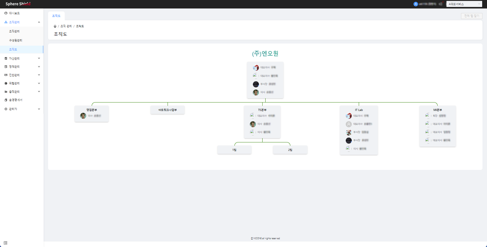Click the 위험관리 sidebar icon
The image size is (487, 247).
(6, 83)
